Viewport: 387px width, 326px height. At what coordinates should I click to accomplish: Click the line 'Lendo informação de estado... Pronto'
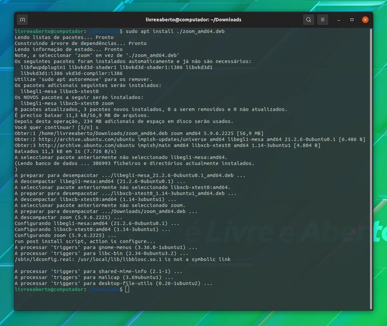[69, 49]
